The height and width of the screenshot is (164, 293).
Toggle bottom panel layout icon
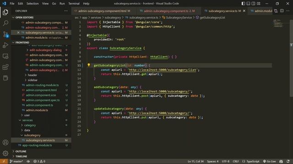coord(248,3)
